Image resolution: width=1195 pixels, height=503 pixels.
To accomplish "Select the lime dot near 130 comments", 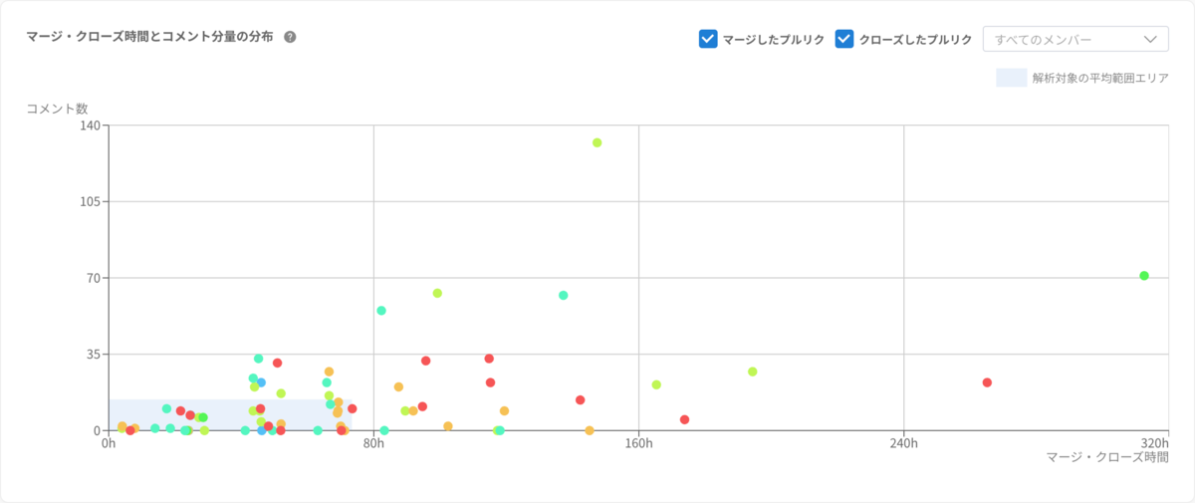I will pyautogui.click(x=597, y=142).
